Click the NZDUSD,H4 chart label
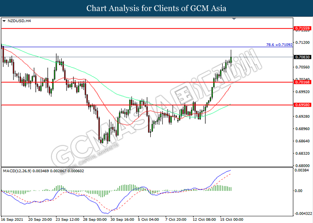The height and width of the screenshot is (223, 313). (19, 21)
